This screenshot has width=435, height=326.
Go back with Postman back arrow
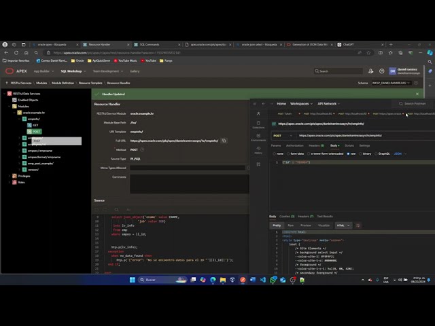[263, 104]
